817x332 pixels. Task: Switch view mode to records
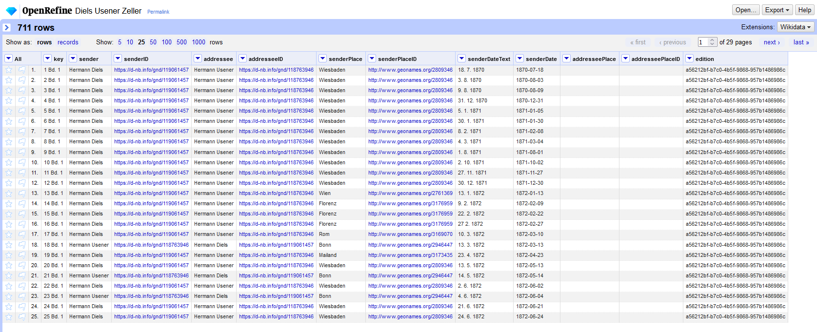[68, 42]
